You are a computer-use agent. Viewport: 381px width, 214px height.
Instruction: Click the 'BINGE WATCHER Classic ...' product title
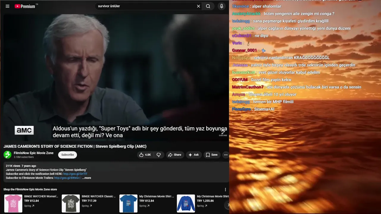click(x=99, y=196)
